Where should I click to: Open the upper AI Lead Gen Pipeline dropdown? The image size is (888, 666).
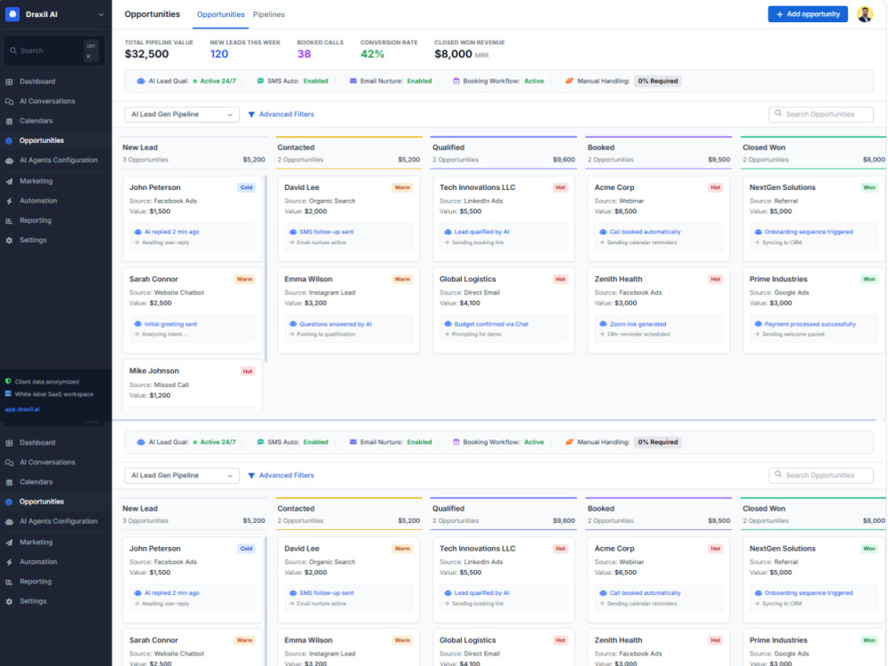(x=182, y=115)
